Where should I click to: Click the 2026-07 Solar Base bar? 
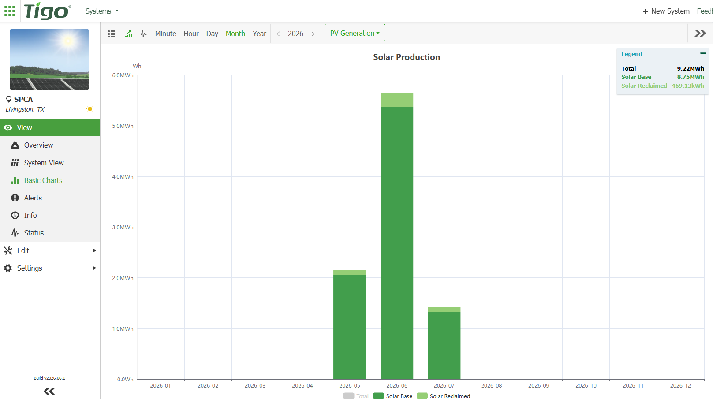pyautogui.click(x=444, y=345)
